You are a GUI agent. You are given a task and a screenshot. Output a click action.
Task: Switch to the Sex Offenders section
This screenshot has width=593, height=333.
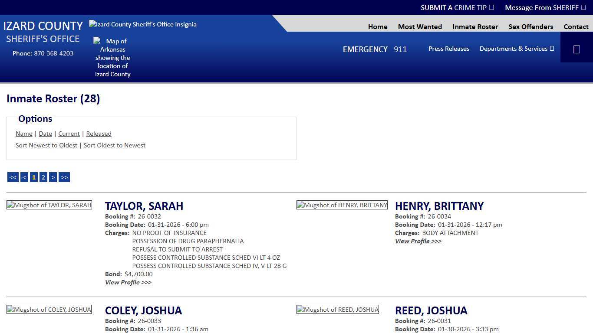pyautogui.click(x=530, y=26)
